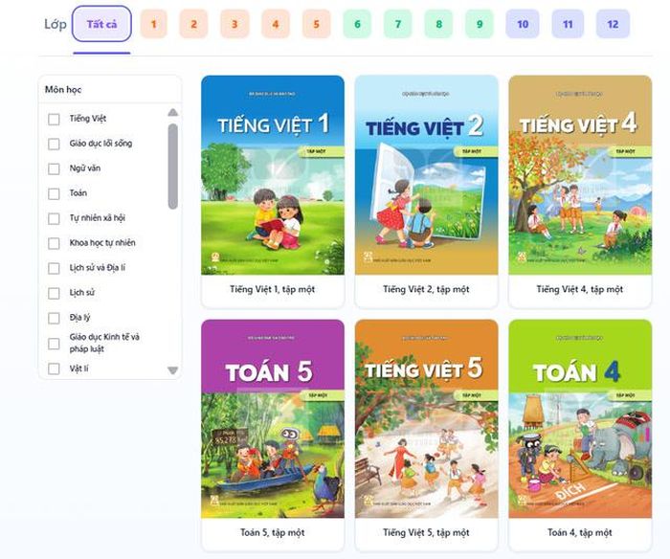The height and width of the screenshot is (559, 670).
Task: Filter books by grade 7
Action: [398, 24]
